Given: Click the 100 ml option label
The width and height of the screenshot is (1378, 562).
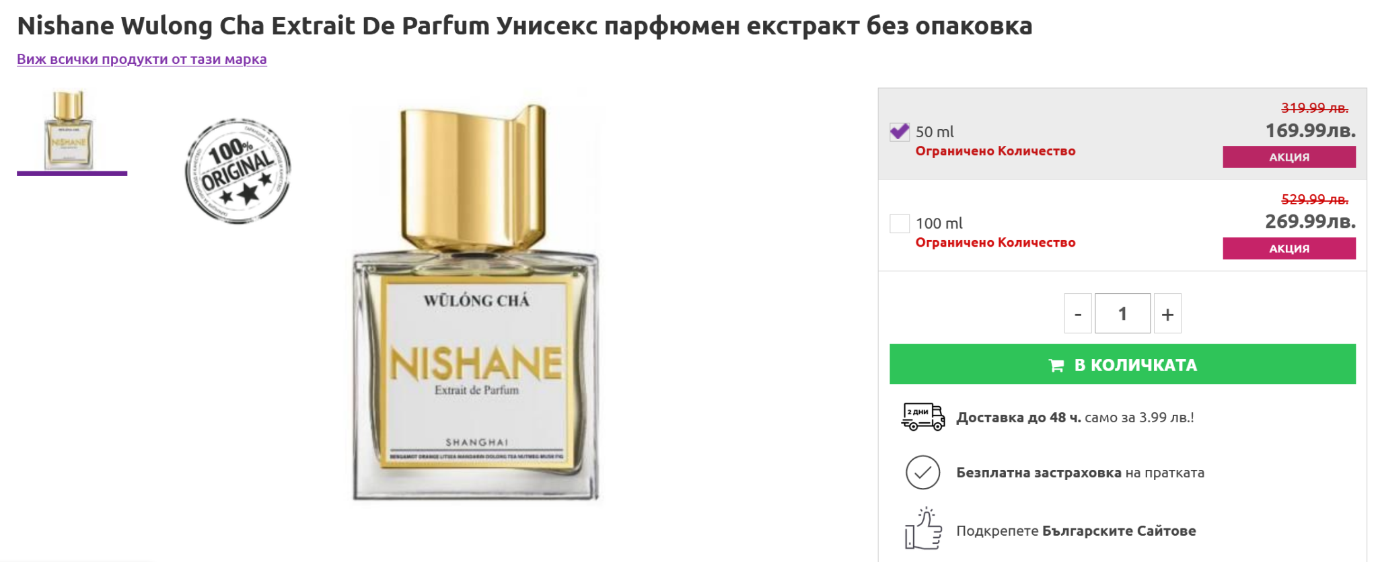Looking at the screenshot, I should (x=939, y=223).
